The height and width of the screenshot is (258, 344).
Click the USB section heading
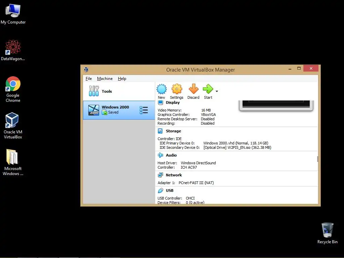pos(170,190)
